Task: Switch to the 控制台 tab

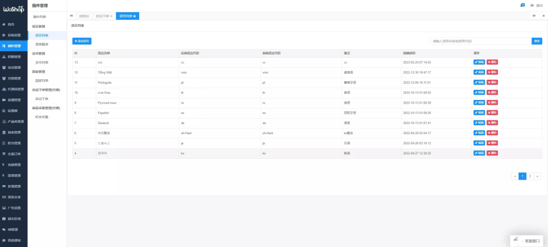Action: (84, 16)
